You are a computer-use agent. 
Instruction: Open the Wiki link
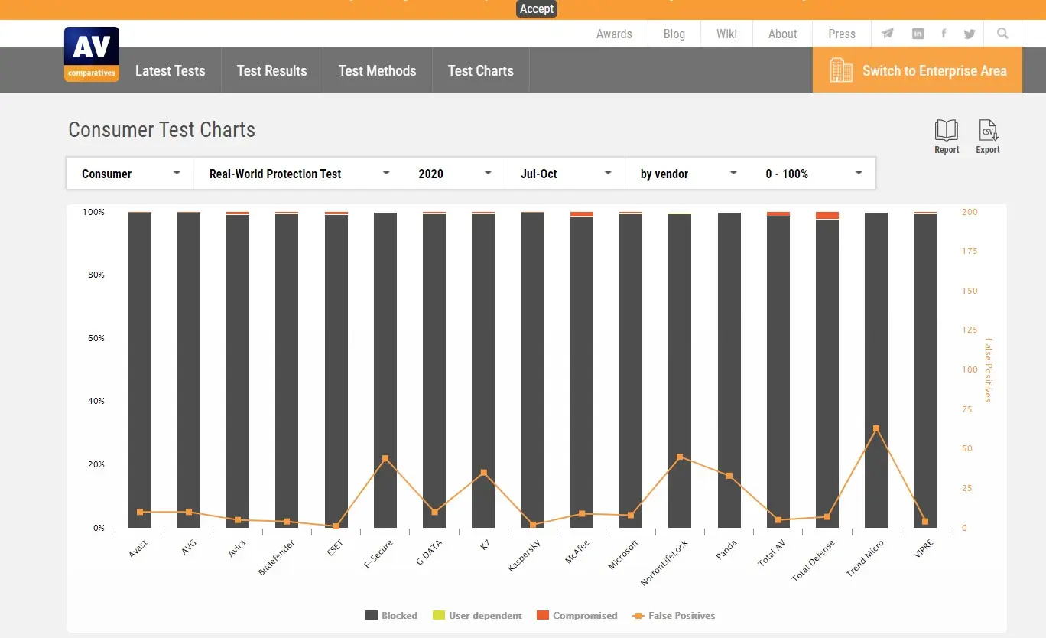[x=726, y=34]
